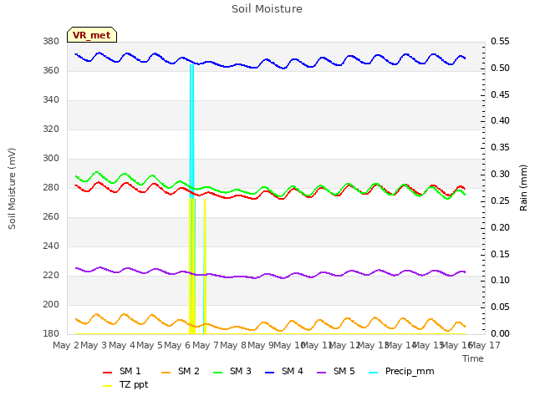Click the 0.25 right axis value
The height and width of the screenshot is (401, 535).
pos(500,200)
